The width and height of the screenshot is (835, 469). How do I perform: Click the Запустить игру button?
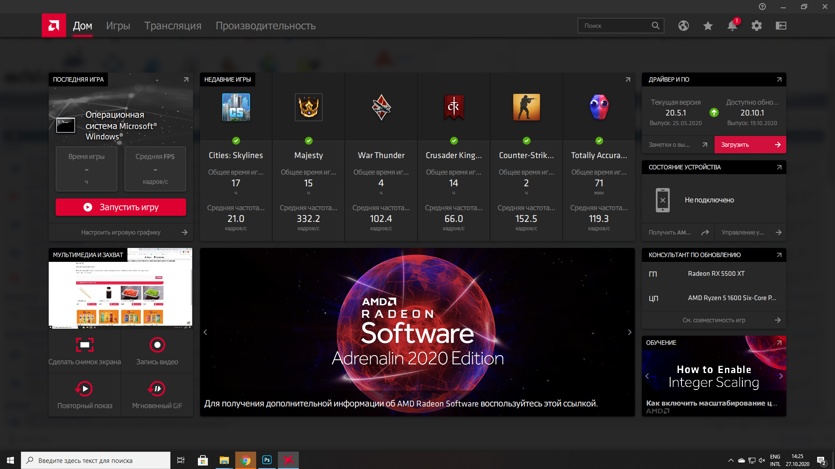pyautogui.click(x=121, y=207)
